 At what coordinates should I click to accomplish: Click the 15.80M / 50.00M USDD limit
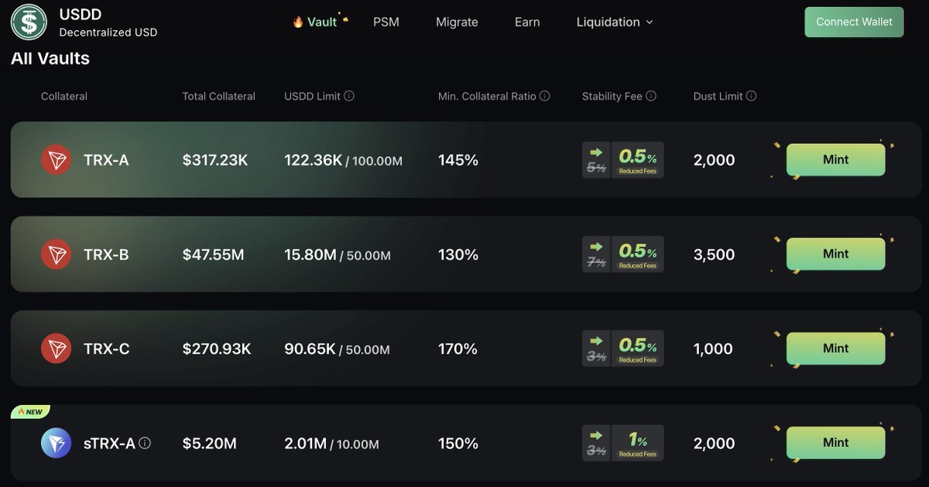pyautogui.click(x=338, y=255)
